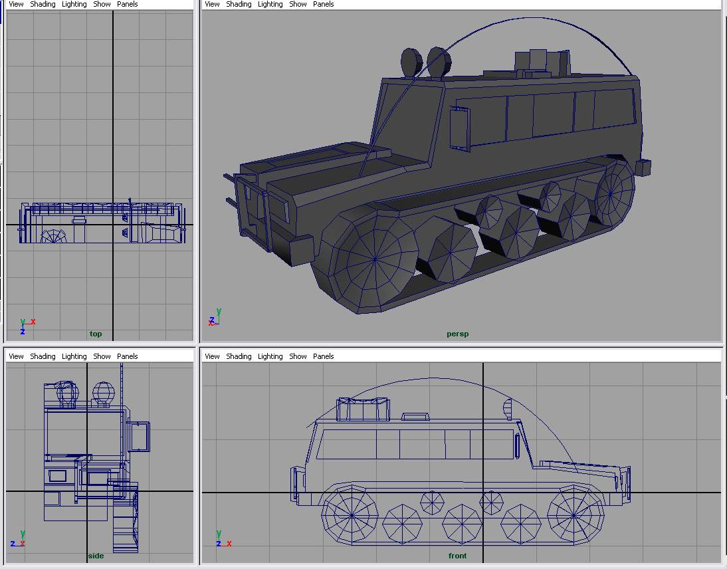
Task: Open Shading menu in perspective viewport
Action: coord(239,4)
